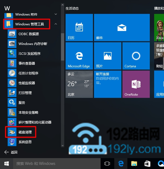Viewport: 164px width, 169px height.
Task: Open the 财经 news tile
Action: click(159, 56)
